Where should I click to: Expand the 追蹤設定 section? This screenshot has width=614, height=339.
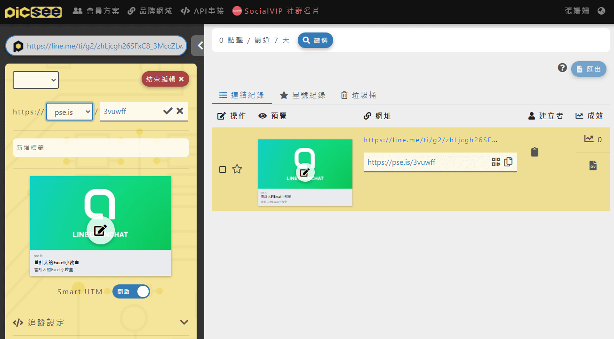click(x=101, y=323)
